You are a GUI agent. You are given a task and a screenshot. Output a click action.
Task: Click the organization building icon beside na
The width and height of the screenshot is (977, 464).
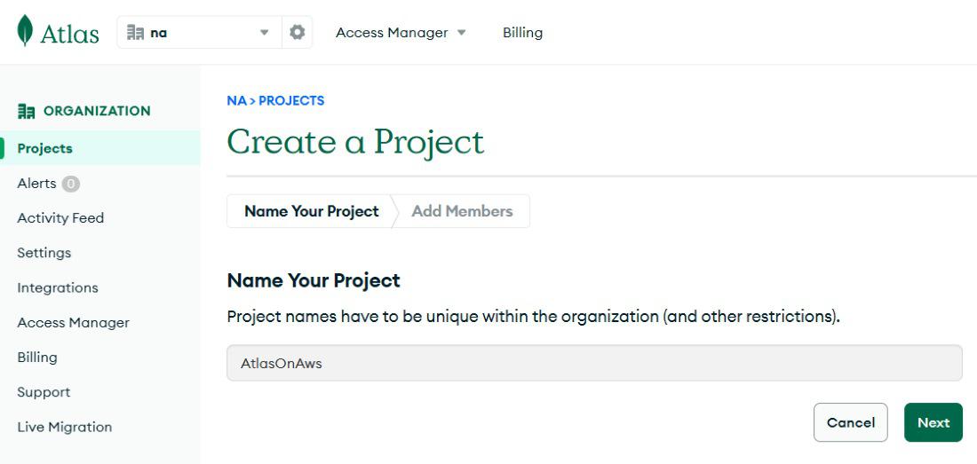point(135,33)
